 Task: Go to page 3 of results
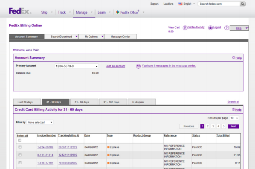click(x=213, y=126)
